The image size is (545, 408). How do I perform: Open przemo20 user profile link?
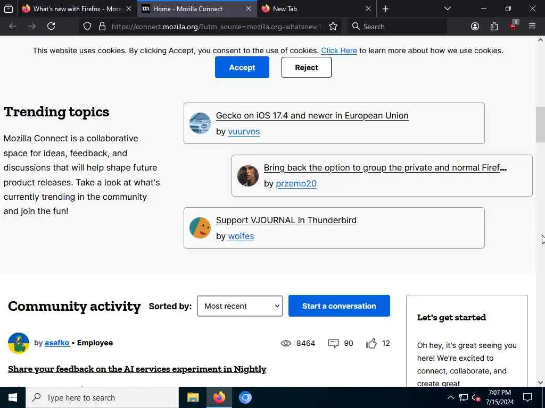point(296,184)
